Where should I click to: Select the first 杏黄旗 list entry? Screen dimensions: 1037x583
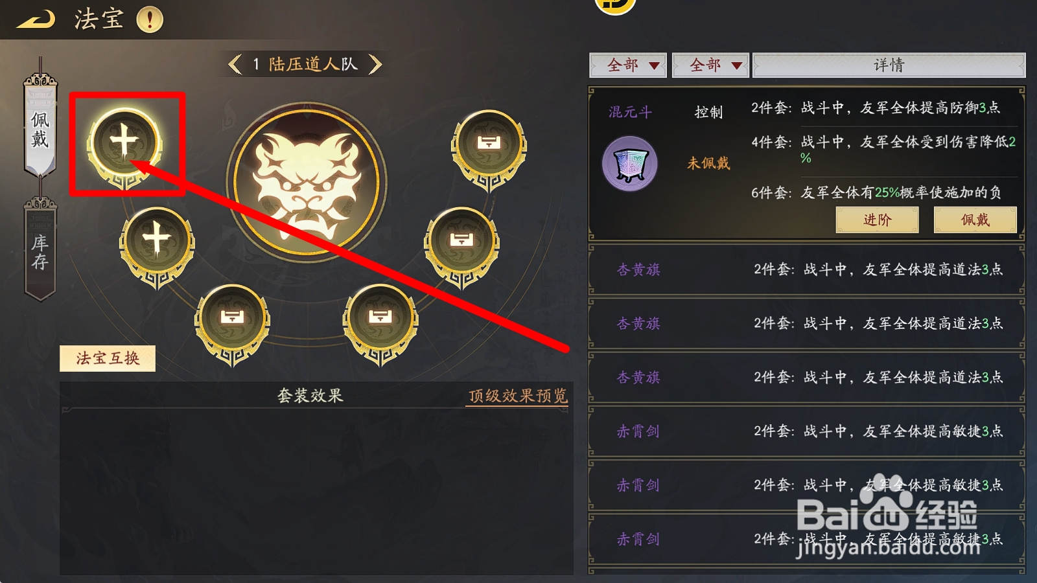pyautogui.click(x=806, y=269)
